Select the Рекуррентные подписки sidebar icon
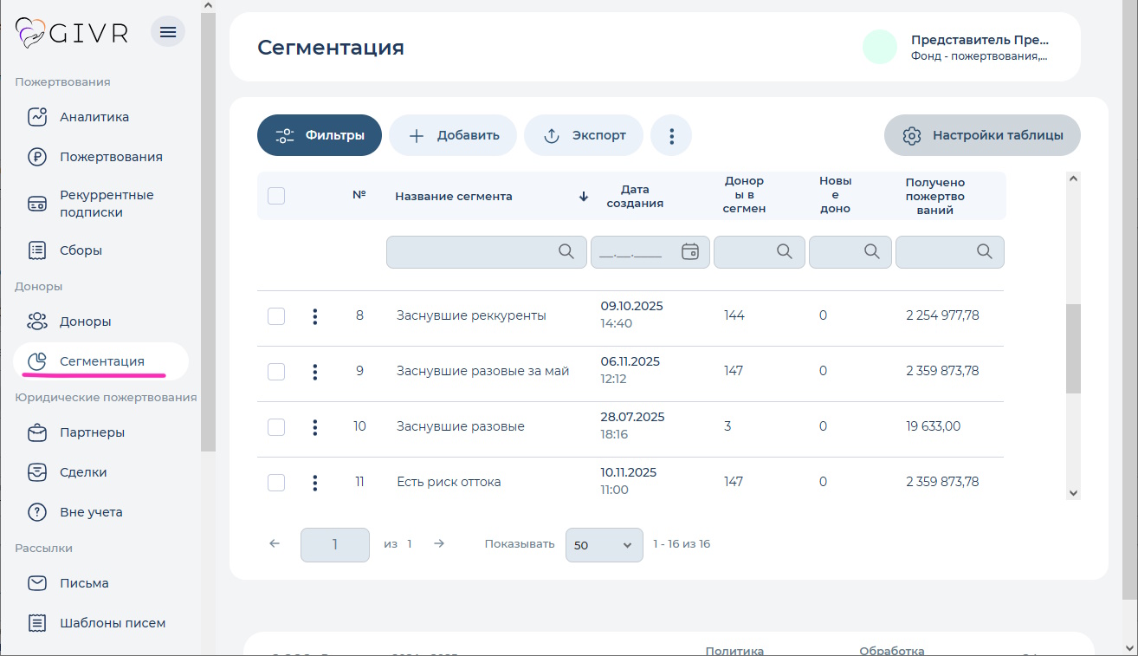This screenshot has height=656, width=1138. tap(36, 203)
